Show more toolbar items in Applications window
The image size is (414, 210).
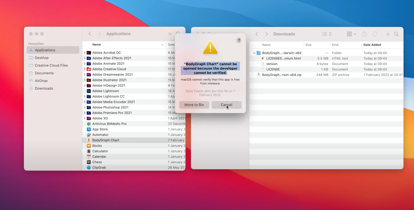(x=170, y=34)
